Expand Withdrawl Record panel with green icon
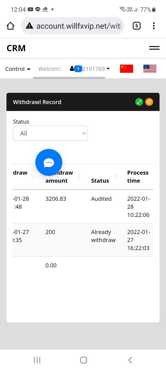 [139, 102]
